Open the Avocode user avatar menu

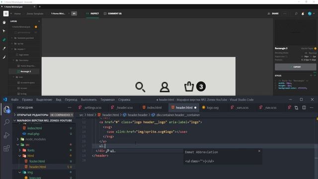click(x=310, y=13)
